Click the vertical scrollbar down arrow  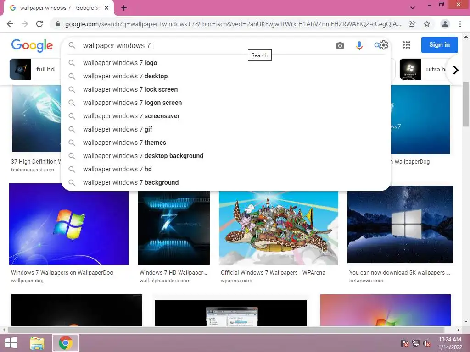466,322
